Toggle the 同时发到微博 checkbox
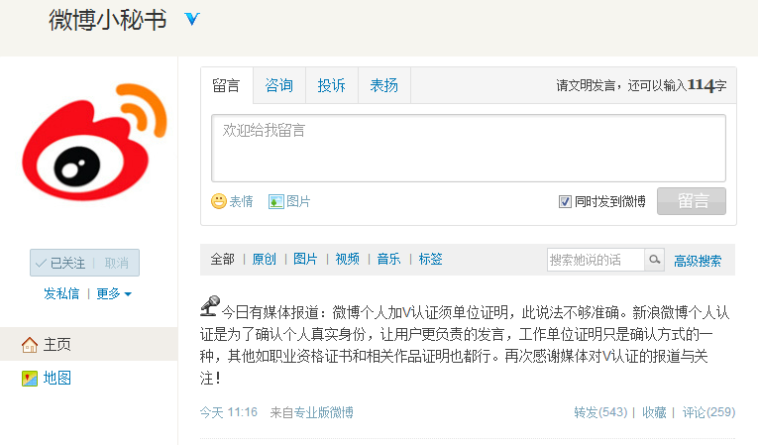Viewport: 758px width, 445px height. tap(566, 201)
